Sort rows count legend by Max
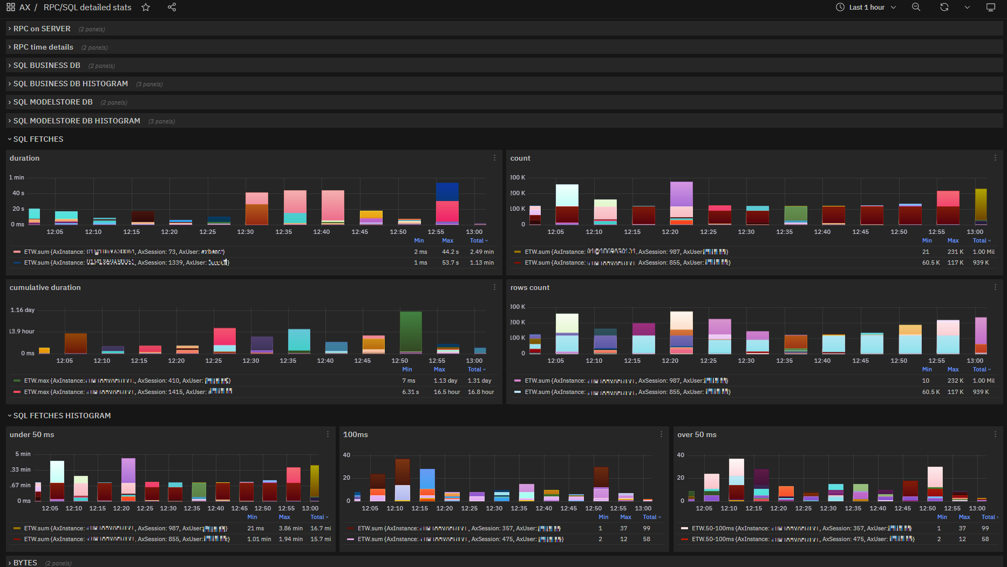 click(x=953, y=369)
